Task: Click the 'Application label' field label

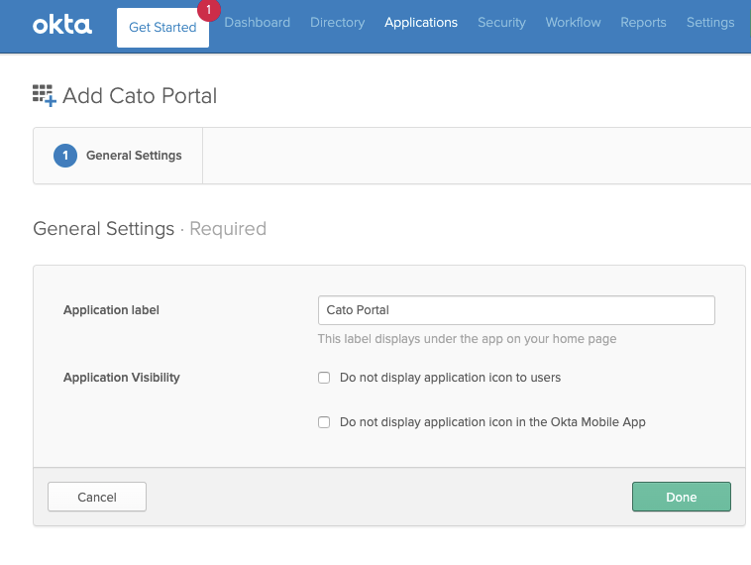Action: pos(111,310)
